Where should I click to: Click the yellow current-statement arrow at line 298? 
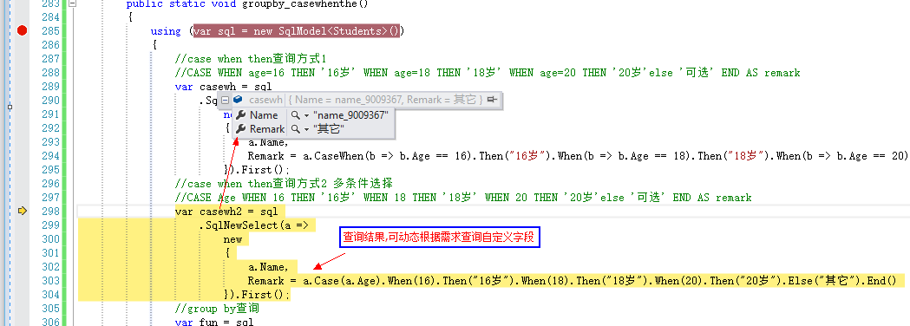point(23,212)
